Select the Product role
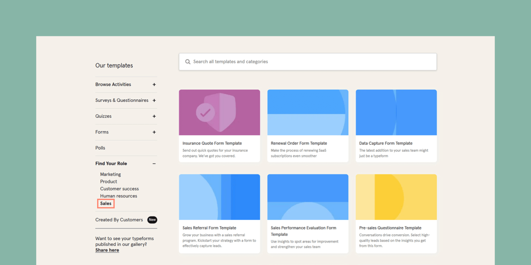The height and width of the screenshot is (265, 531). tap(109, 181)
